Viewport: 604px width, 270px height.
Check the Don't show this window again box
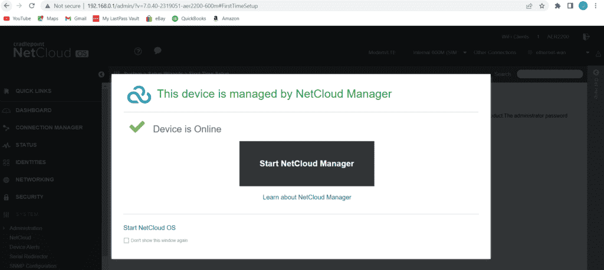pos(126,240)
